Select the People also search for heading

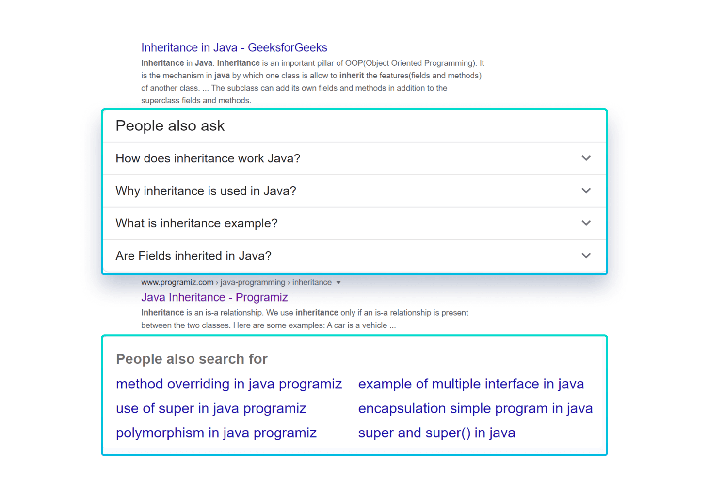click(192, 359)
